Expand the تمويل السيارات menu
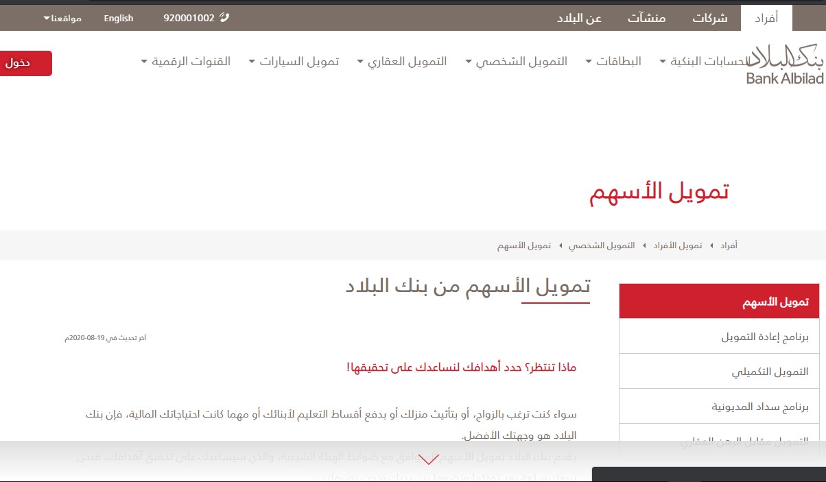The height and width of the screenshot is (482, 826). (294, 61)
